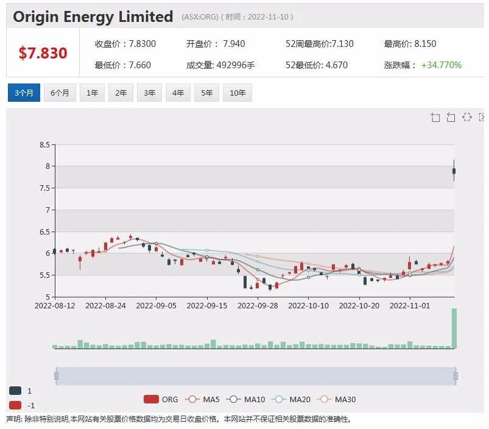Click the tallest volume bar at chart end
489x429 pixels.
click(454, 328)
